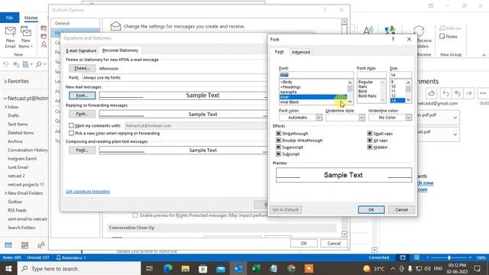This screenshot has width=489, height=275.
Task: Expand Inbox folder
Action: coord(5,107)
